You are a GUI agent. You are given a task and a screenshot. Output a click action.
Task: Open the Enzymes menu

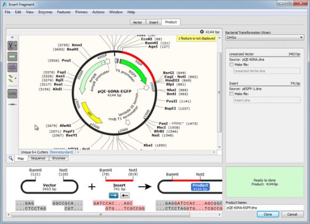click(x=45, y=12)
